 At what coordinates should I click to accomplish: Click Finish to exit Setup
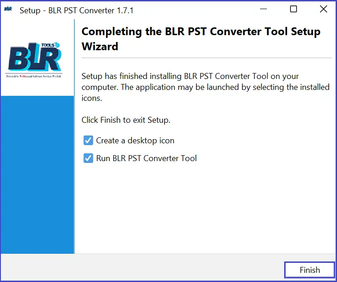[x=310, y=270]
